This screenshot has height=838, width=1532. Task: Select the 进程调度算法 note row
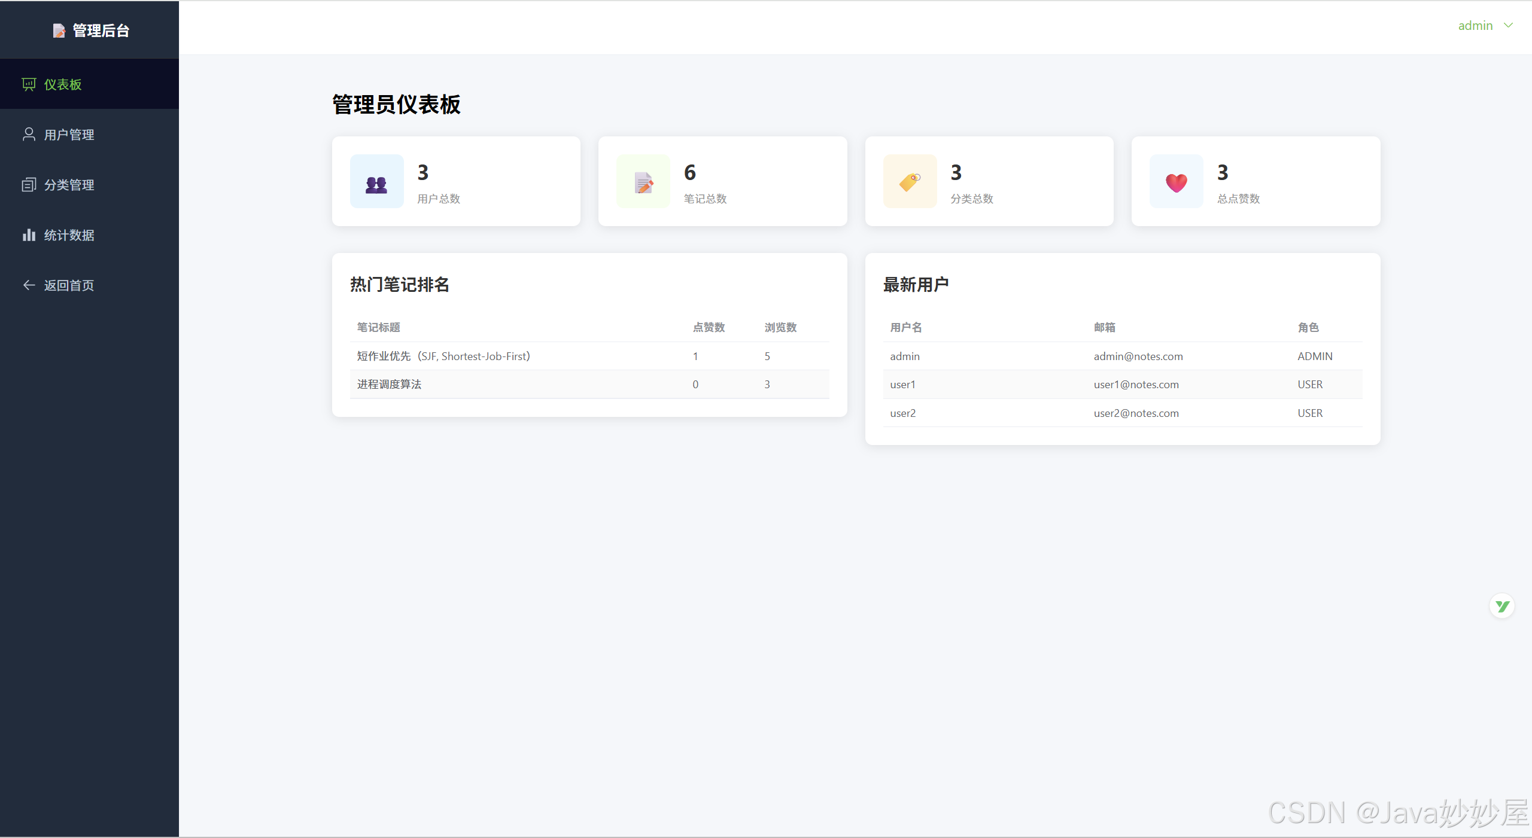tap(390, 385)
